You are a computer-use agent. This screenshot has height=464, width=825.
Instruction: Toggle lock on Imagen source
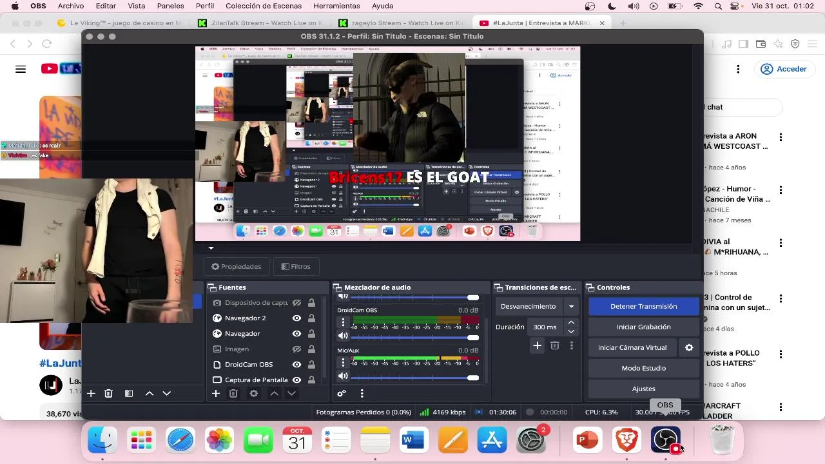(x=311, y=349)
